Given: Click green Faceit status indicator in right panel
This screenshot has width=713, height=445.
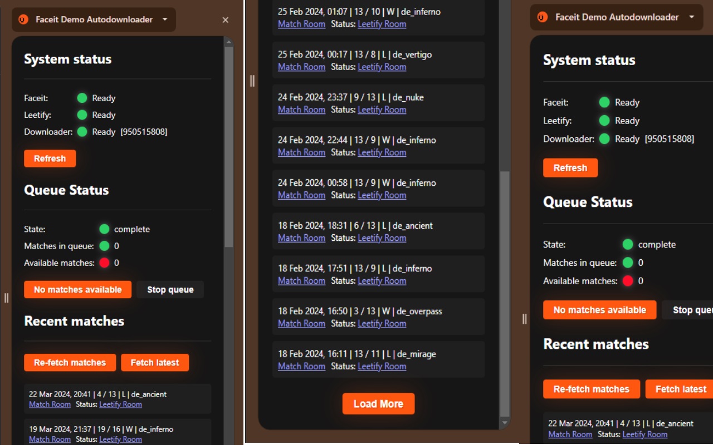Looking at the screenshot, I should tap(604, 102).
